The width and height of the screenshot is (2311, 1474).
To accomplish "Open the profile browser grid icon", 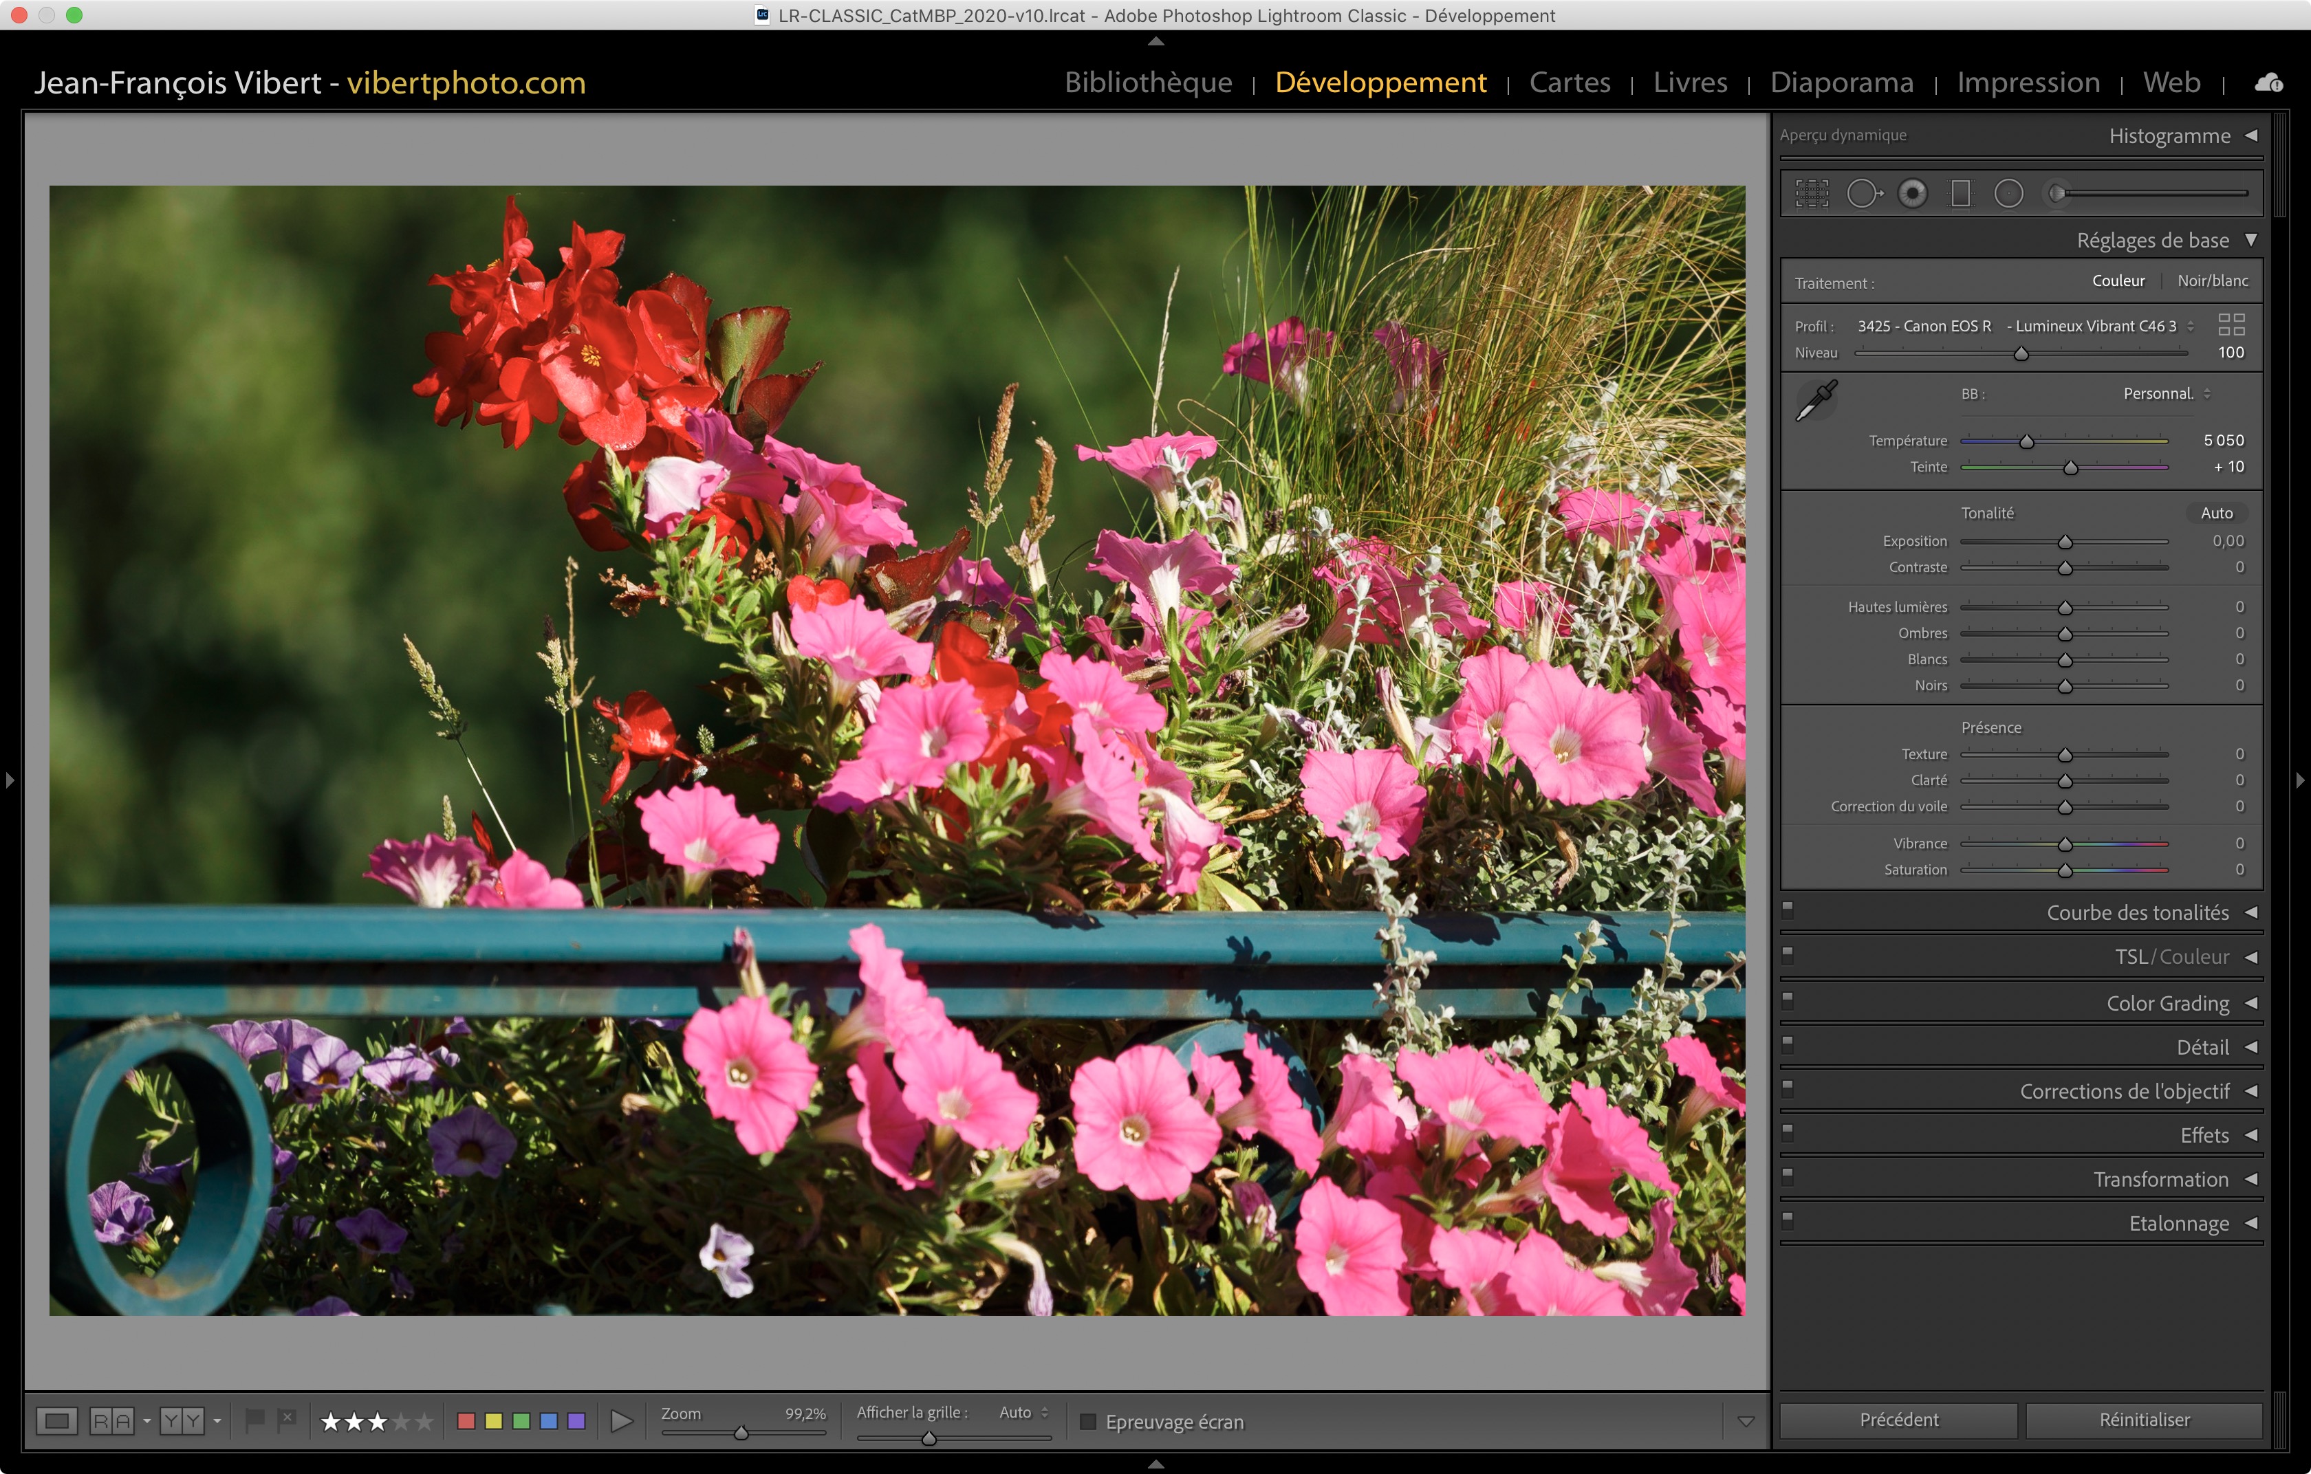I will coord(2231,325).
